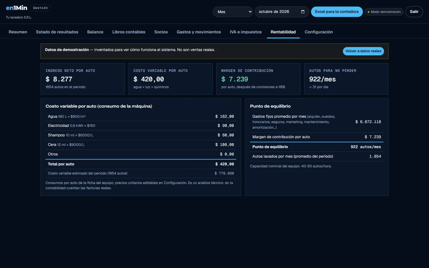Screen dimensions: 429x268
Task: Click Margen de contribución por auto row label
Action: 281,137
